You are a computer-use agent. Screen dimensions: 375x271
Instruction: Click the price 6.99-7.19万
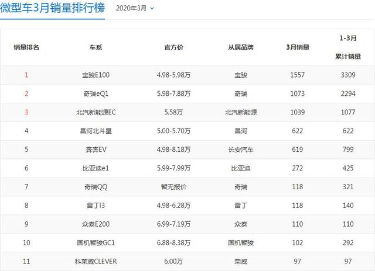(173, 224)
